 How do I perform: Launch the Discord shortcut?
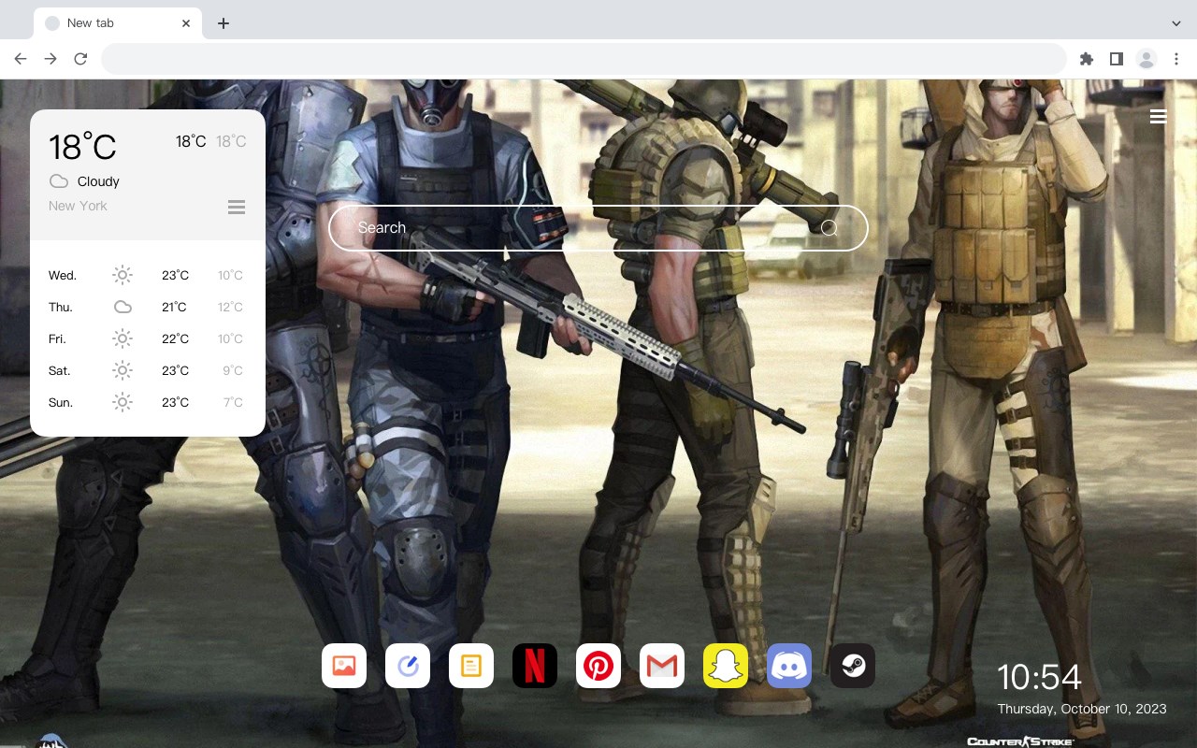click(789, 666)
